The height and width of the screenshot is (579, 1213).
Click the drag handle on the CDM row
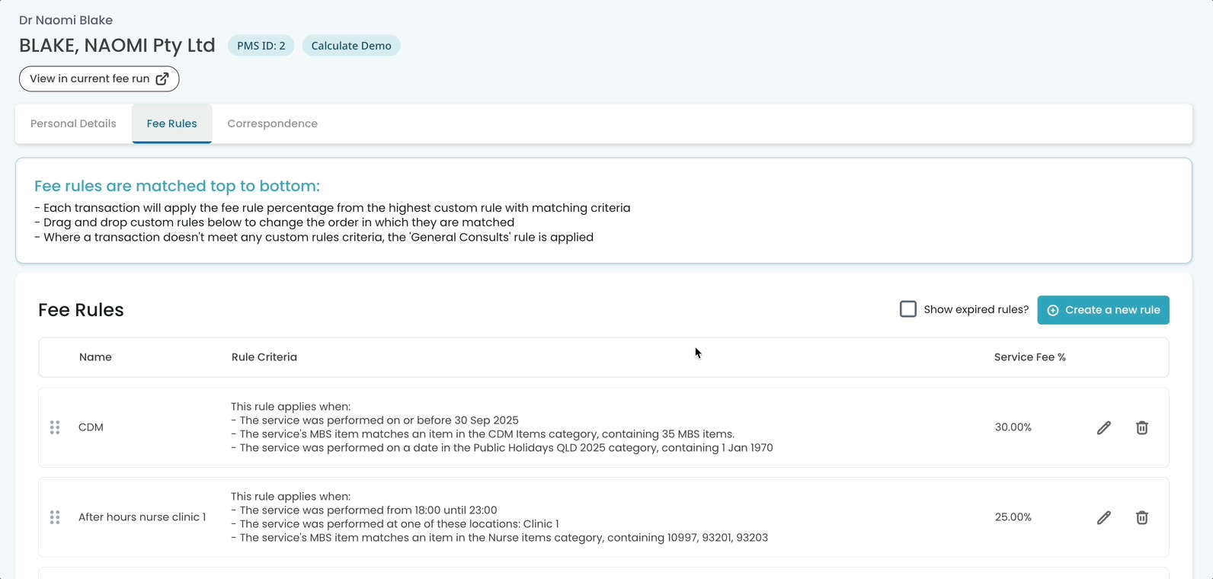pyautogui.click(x=55, y=427)
